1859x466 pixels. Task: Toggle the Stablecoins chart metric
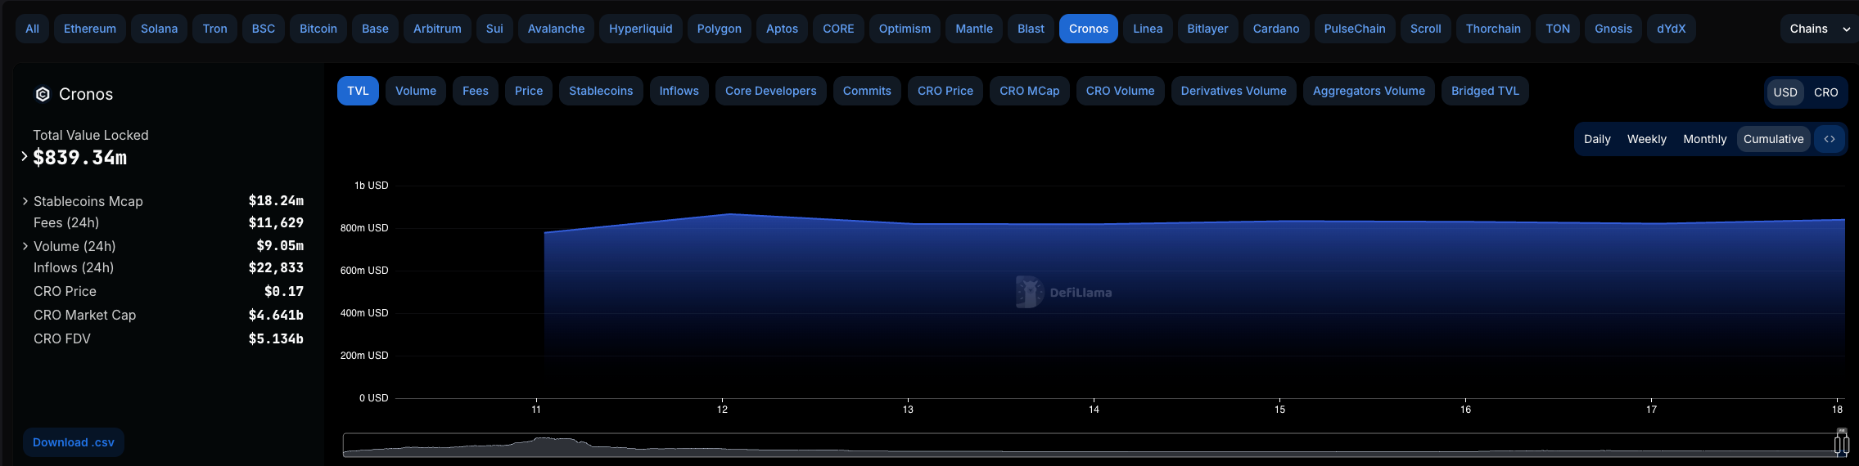point(601,91)
